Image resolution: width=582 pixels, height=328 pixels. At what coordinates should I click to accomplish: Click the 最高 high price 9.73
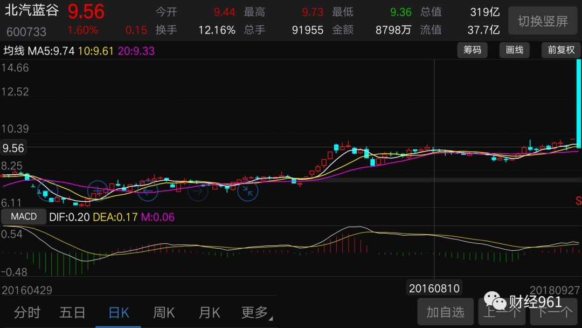pyautogui.click(x=313, y=12)
